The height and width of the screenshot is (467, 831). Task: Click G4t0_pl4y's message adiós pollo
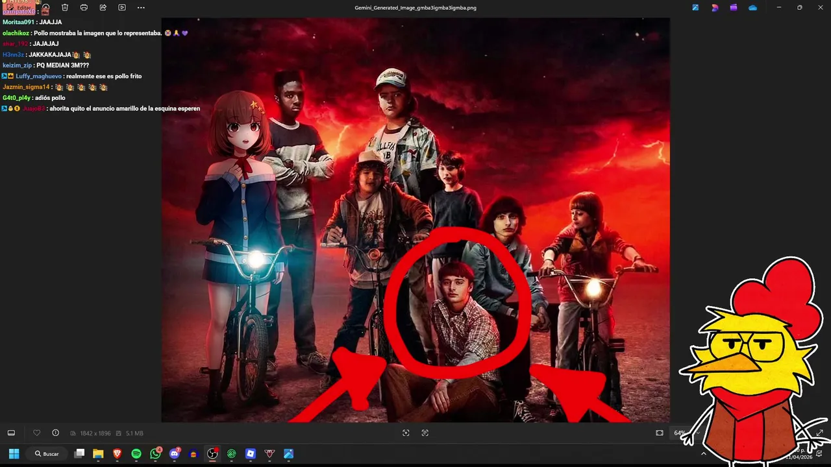34,98
